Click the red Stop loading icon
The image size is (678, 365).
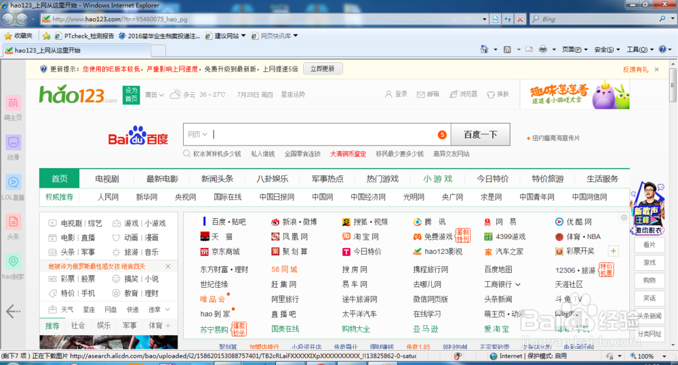[x=520, y=19]
